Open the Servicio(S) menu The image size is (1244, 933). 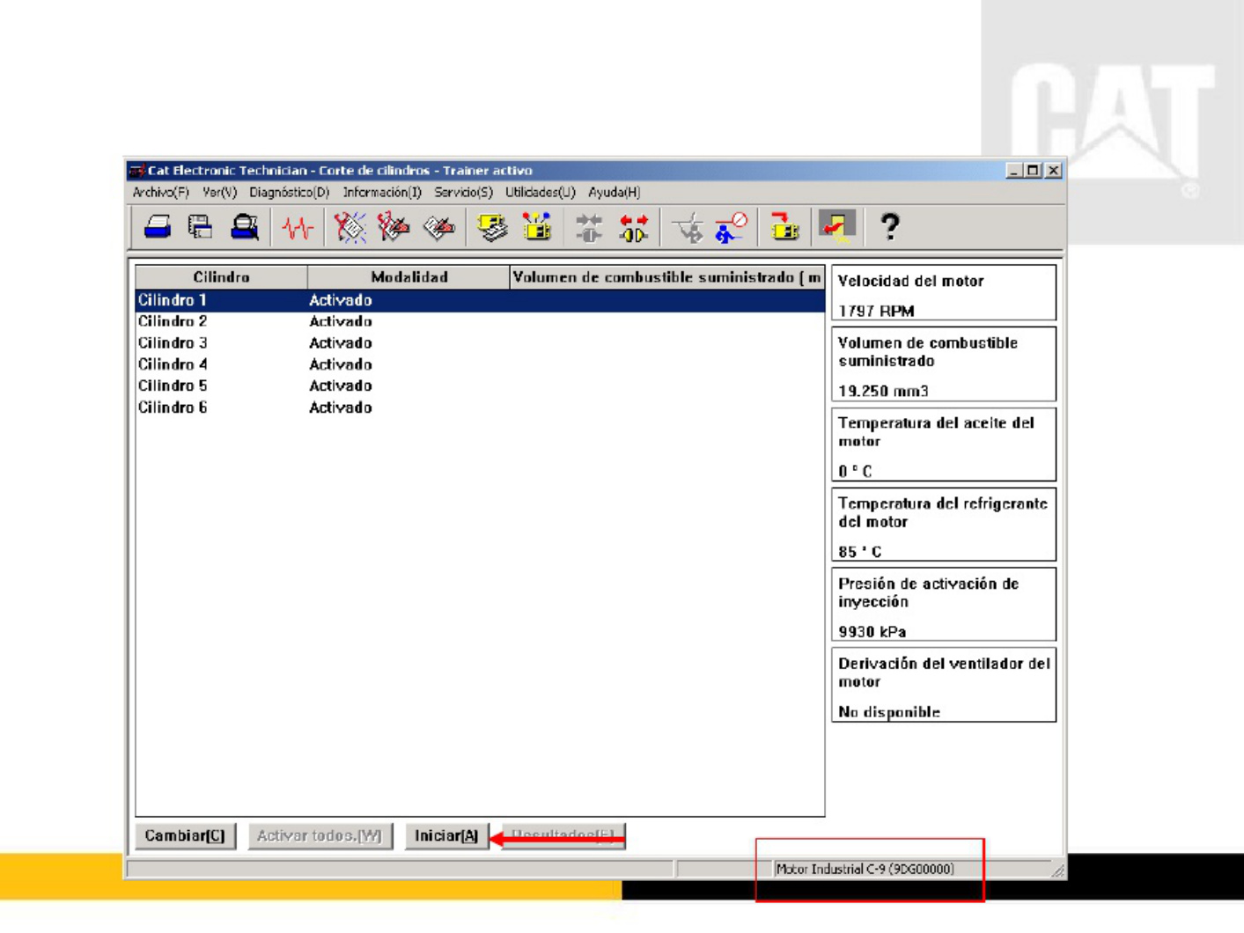[463, 192]
